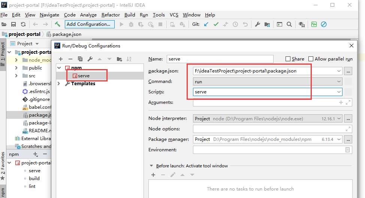
Task: Click the Synchronize refresh icon
Action: (x=23, y=24)
